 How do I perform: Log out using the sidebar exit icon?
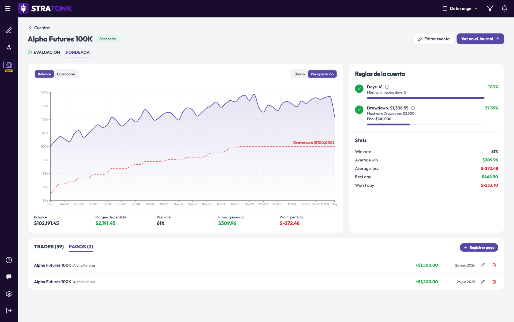(9, 310)
